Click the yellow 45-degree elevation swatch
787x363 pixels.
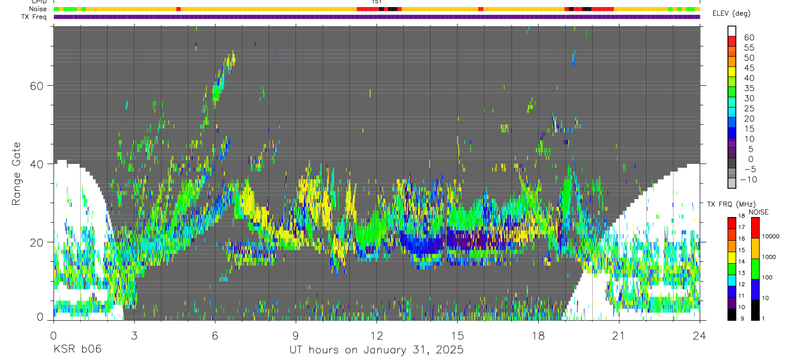(x=732, y=72)
